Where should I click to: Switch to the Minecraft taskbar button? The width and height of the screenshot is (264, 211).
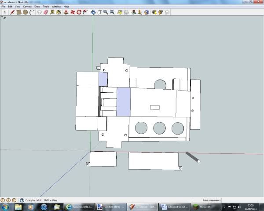[206, 207]
